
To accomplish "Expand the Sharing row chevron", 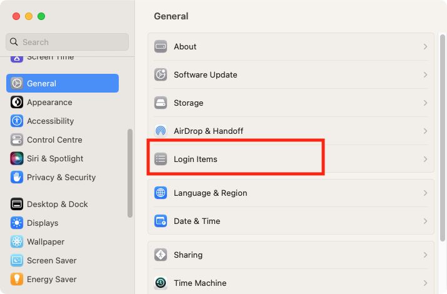I will pos(425,255).
